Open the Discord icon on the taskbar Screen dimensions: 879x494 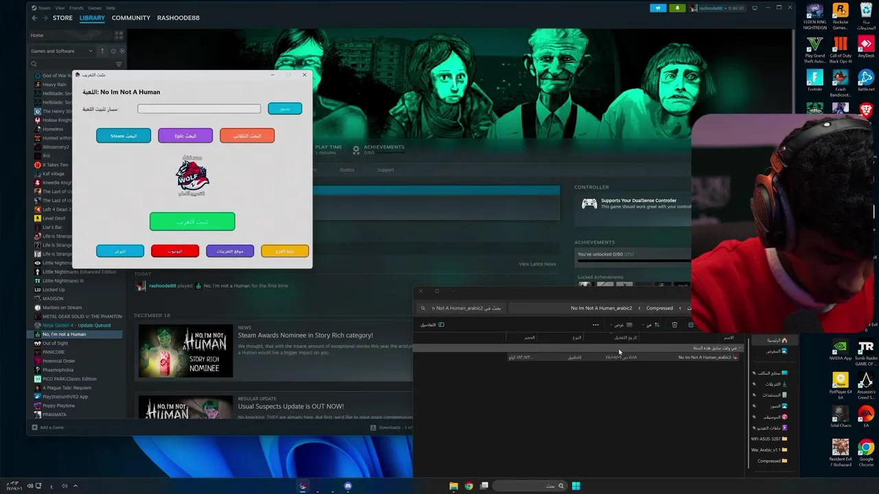pos(348,486)
